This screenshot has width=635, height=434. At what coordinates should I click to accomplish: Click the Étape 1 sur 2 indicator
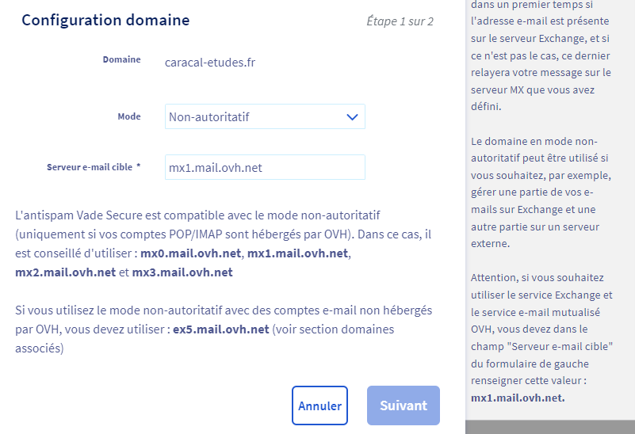tap(400, 21)
